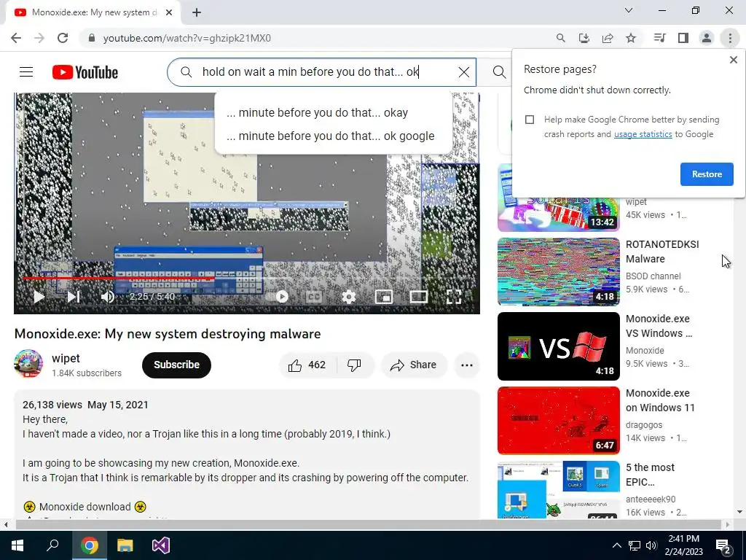Open Monoxide.exe on Windows 11 video title

[x=660, y=400]
